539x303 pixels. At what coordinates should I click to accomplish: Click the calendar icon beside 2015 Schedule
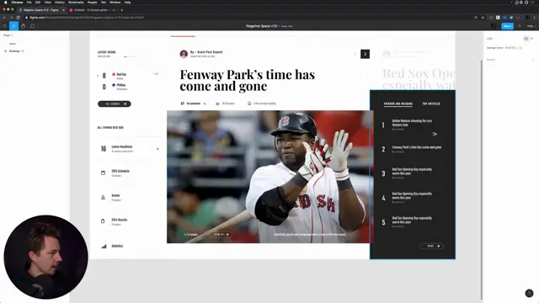click(x=103, y=173)
